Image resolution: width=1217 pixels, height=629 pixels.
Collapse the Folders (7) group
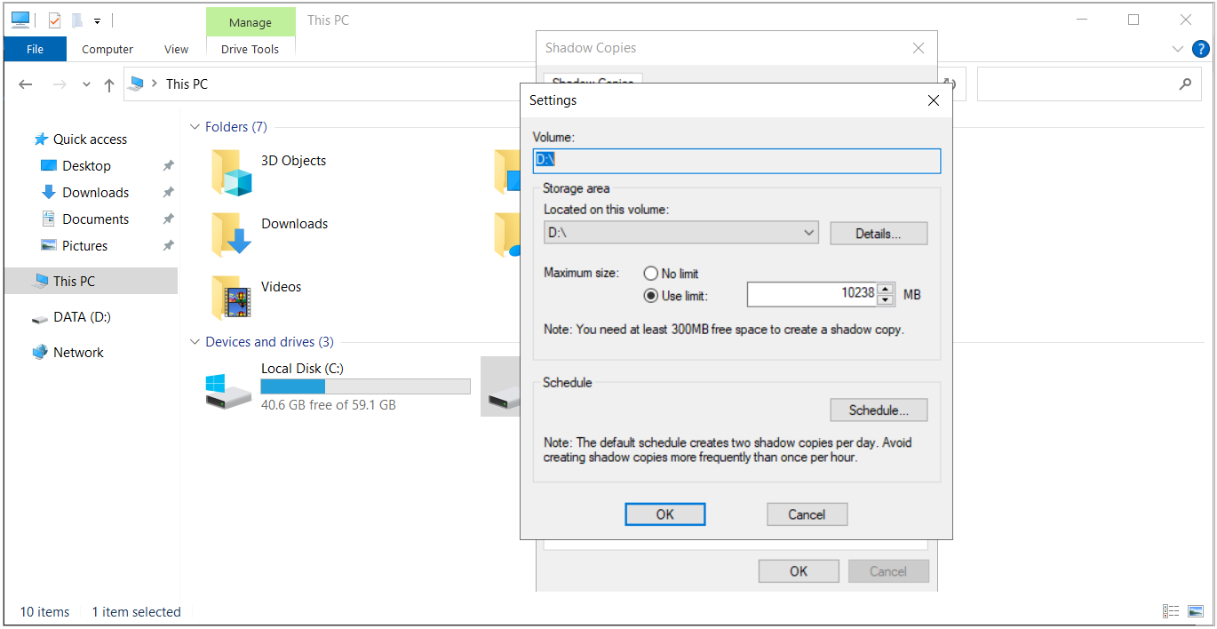point(195,127)
